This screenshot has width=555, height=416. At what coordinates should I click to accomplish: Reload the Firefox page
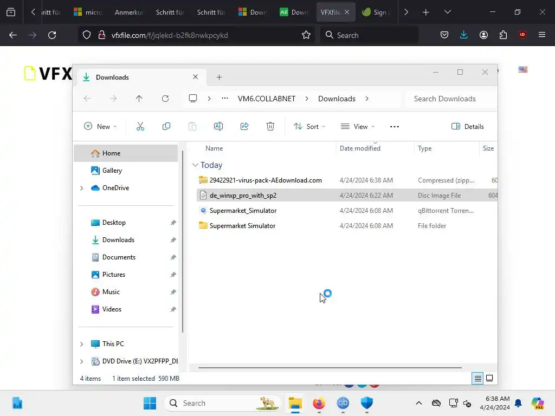pyautogui.click(x=52, y=35)
